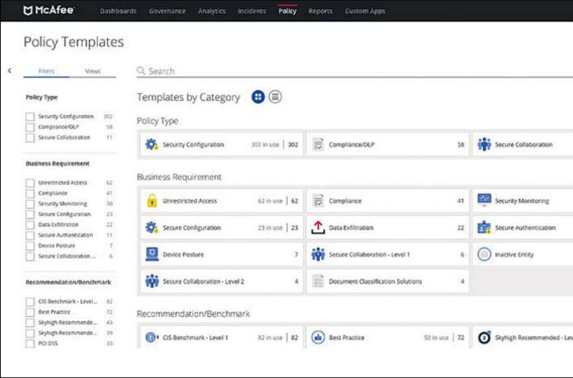Click the "Policy Templates" page title
This screenshot has width=573, height=378.
[73, 42]
